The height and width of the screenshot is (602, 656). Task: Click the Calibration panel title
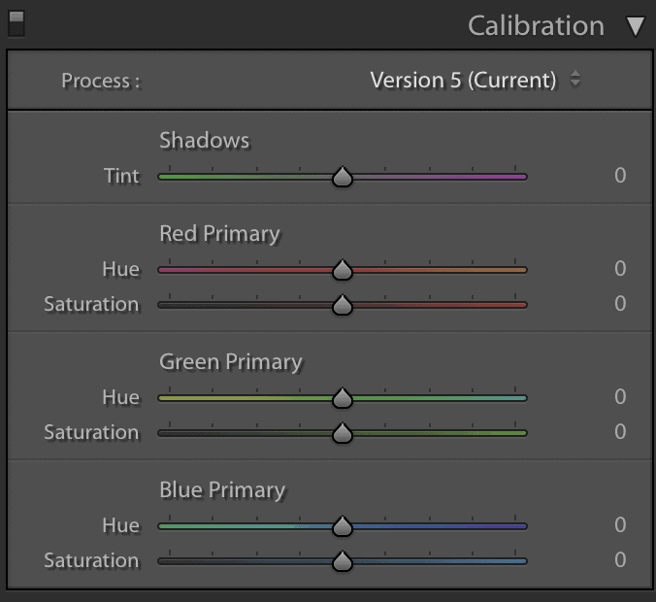pyautogui.click(x=536, y=26)
